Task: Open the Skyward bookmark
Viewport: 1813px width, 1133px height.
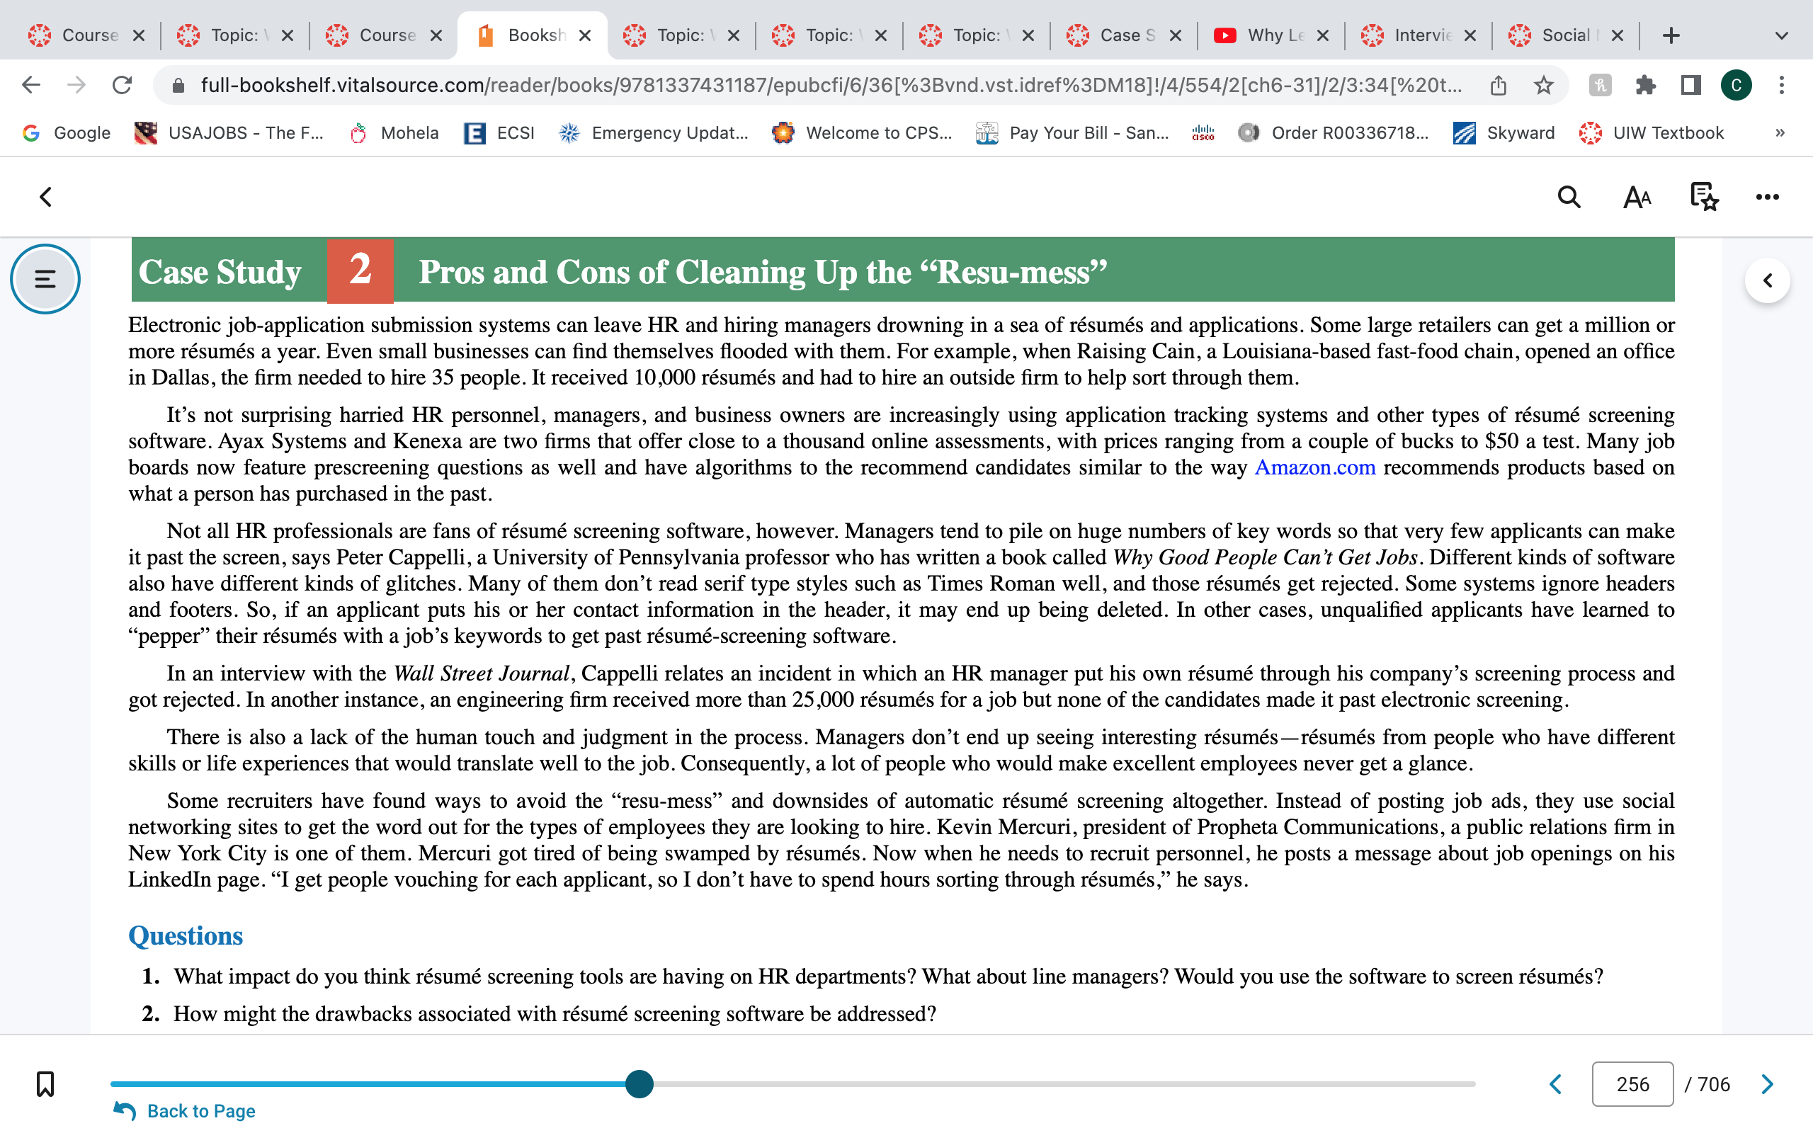Action: (x=1504, y=132)
